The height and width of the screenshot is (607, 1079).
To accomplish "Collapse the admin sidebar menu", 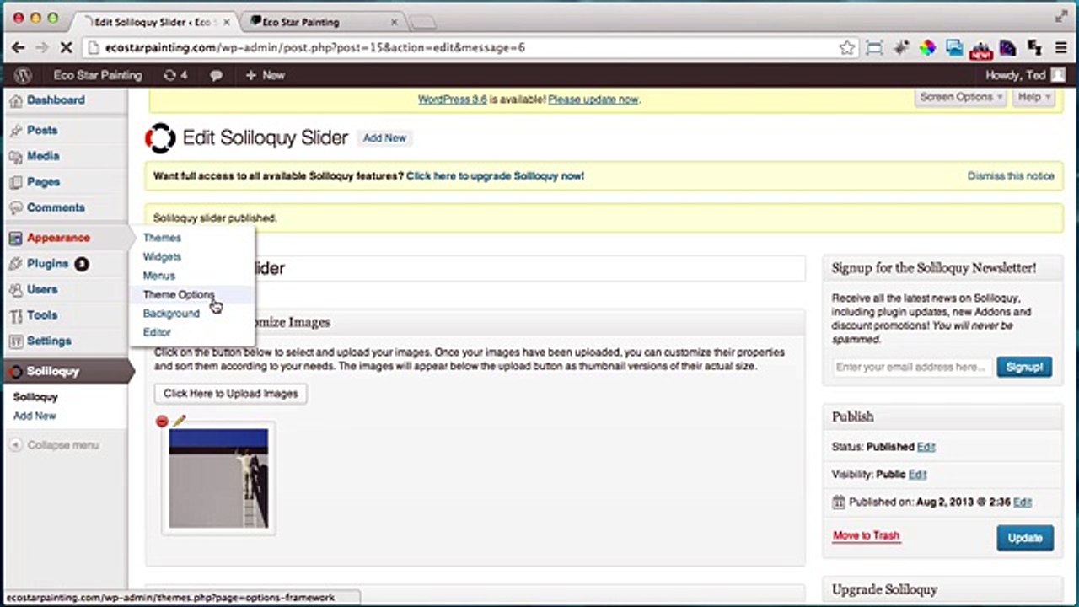I will [x=56, y=445].
